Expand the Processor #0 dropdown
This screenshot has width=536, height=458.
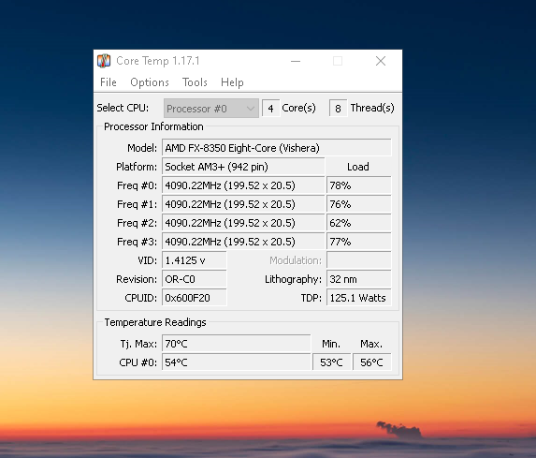click(x=210, y=109)
